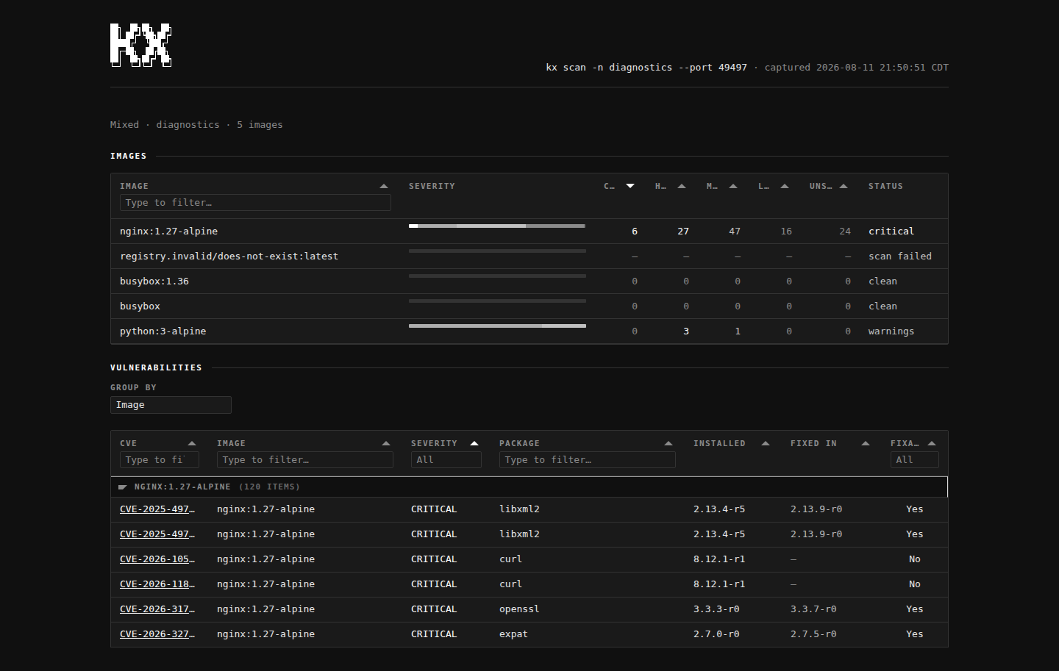Sort images by High count arrow
This screenshot has width=1059, height=671.
tap(682, 186)
